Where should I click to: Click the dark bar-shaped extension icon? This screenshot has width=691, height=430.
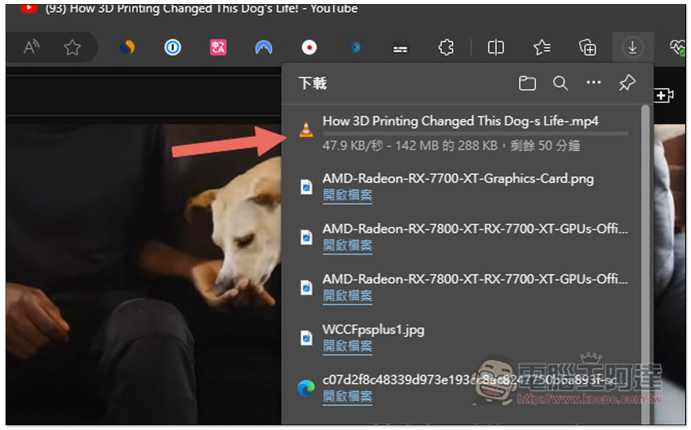point(400,48)
